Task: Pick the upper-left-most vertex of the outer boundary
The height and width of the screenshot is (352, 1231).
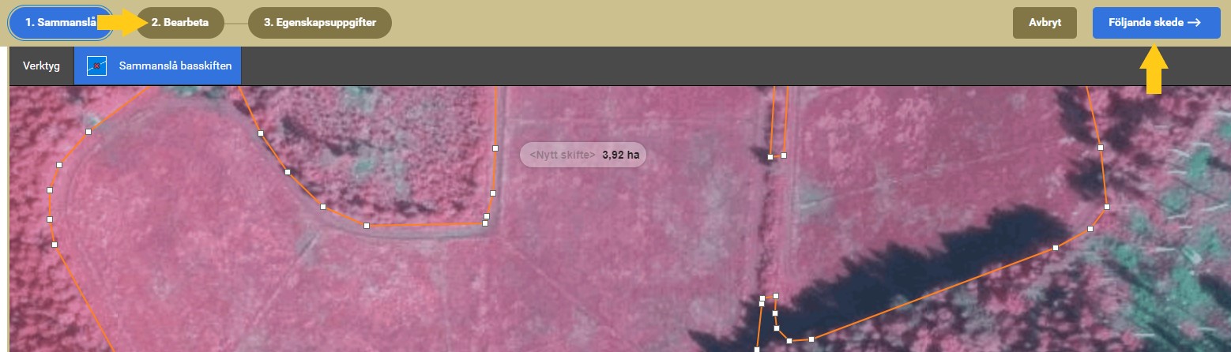Action: point(88,132)
